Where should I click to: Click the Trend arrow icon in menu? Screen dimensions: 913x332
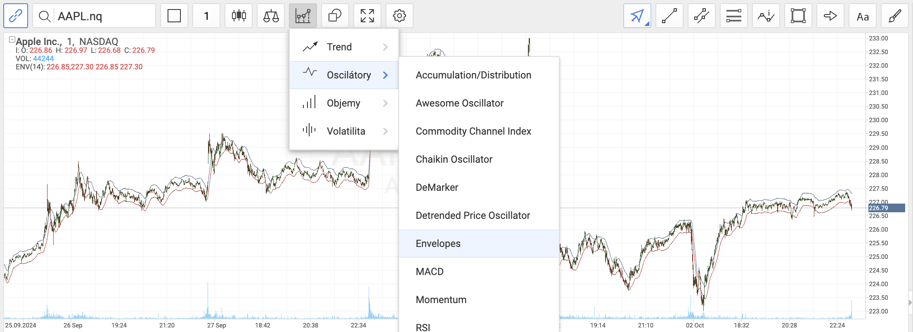310,47
